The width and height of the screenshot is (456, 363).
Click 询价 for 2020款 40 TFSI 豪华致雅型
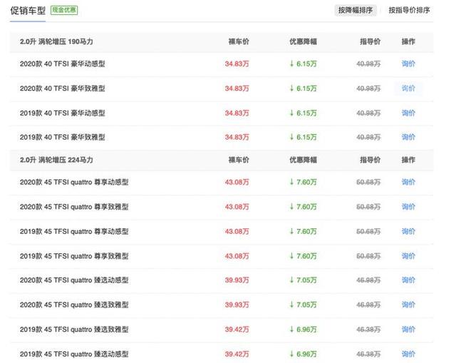coord(408,88)
